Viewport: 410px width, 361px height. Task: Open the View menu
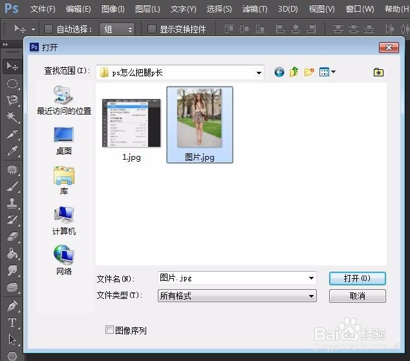pyautogui.click(x=321, y=9)
